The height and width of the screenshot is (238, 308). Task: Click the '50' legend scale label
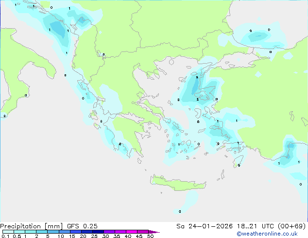150,236
